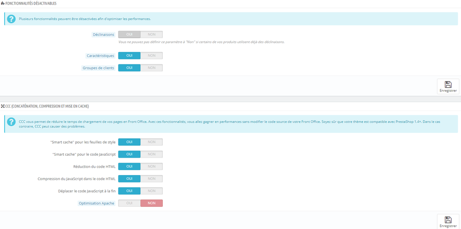Click the Groupes de clients label
The width and height of the screenshot is (461, 229).
99,68
